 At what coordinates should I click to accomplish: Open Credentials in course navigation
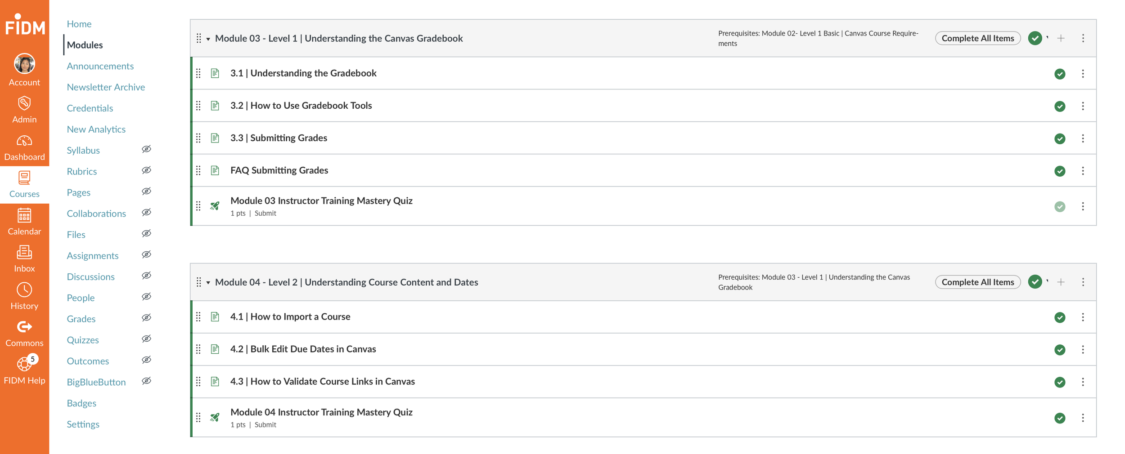pyautogui.click(x=90, y=108)
